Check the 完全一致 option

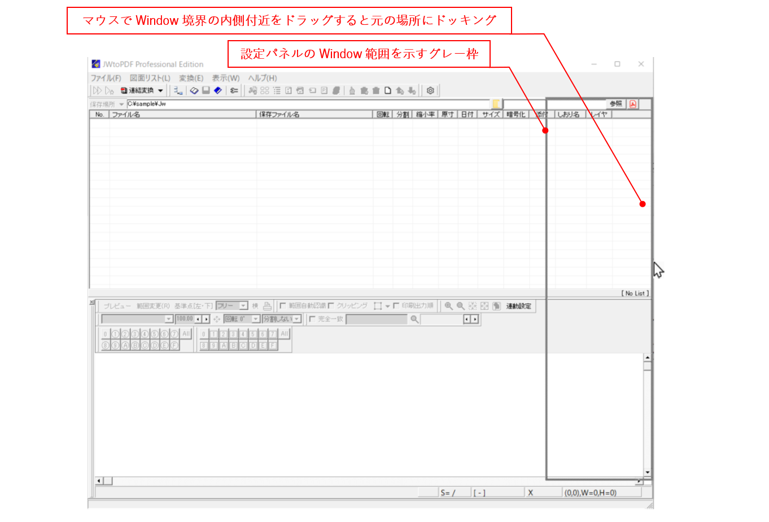click(312, 319)
